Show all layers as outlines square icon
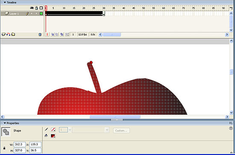Screen dimensions: 235x155 click(x=41, y=8)
